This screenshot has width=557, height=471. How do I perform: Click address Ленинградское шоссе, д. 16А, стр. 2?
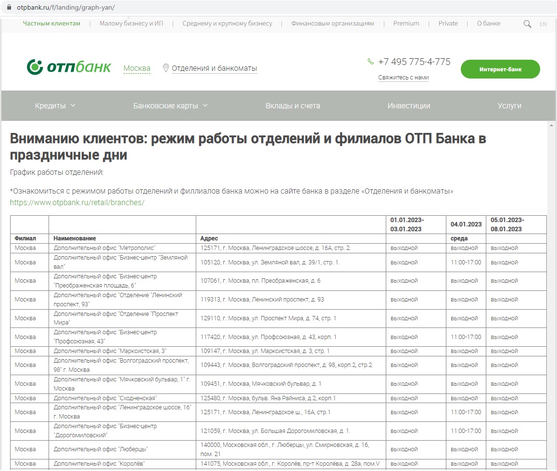(x=275, y=248)
